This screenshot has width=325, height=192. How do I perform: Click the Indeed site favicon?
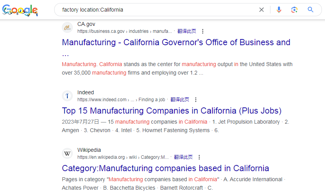pos(67,96)
